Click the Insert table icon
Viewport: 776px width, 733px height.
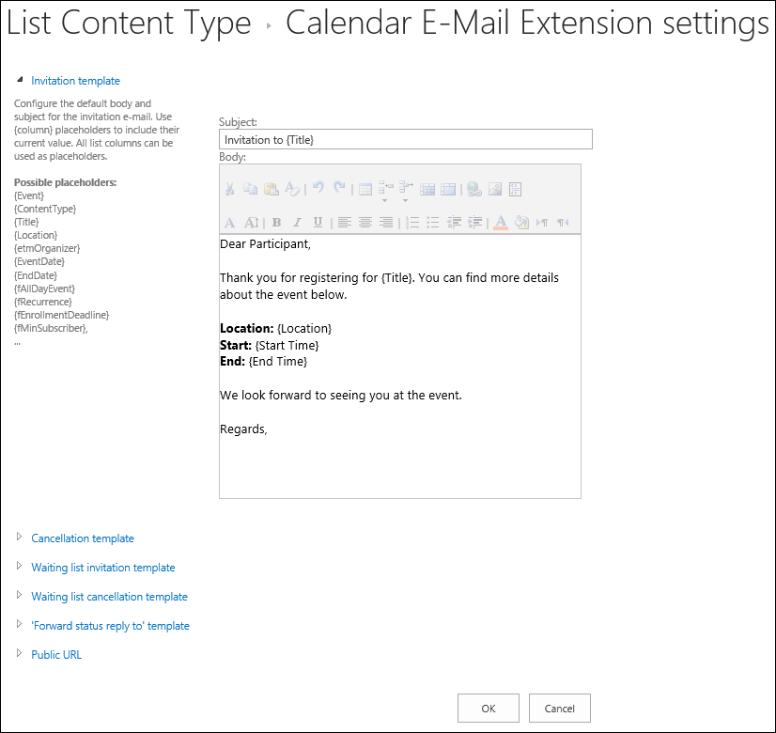[x=365, y=190]
